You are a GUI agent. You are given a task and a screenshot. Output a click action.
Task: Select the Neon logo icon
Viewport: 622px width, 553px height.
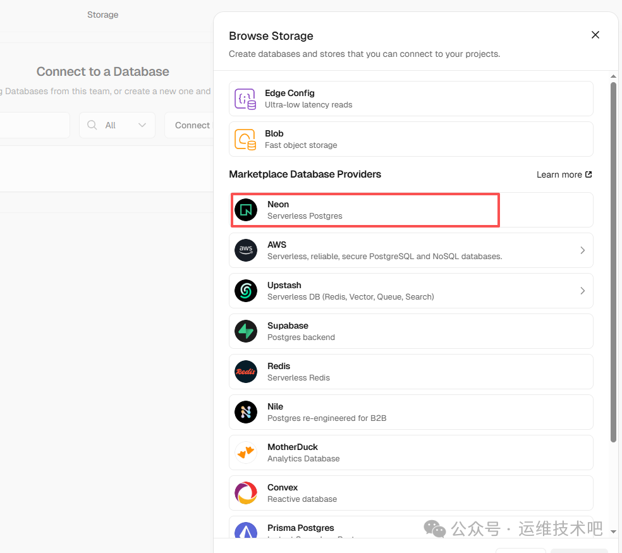coord(246,210)
